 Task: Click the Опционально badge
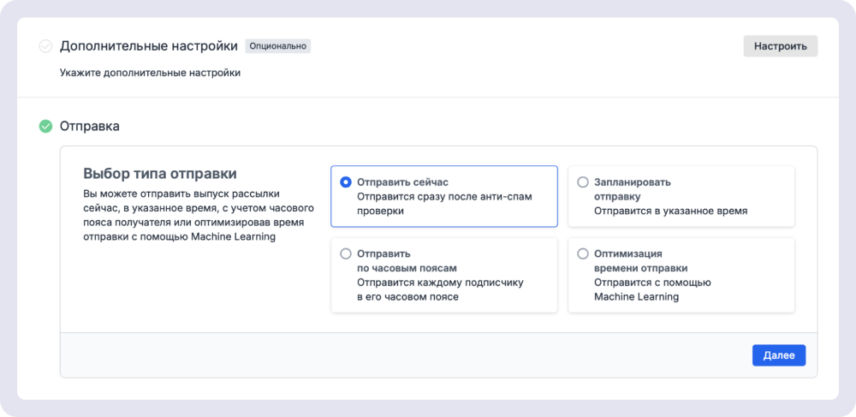pyautogui.click(x=277, y=46)
